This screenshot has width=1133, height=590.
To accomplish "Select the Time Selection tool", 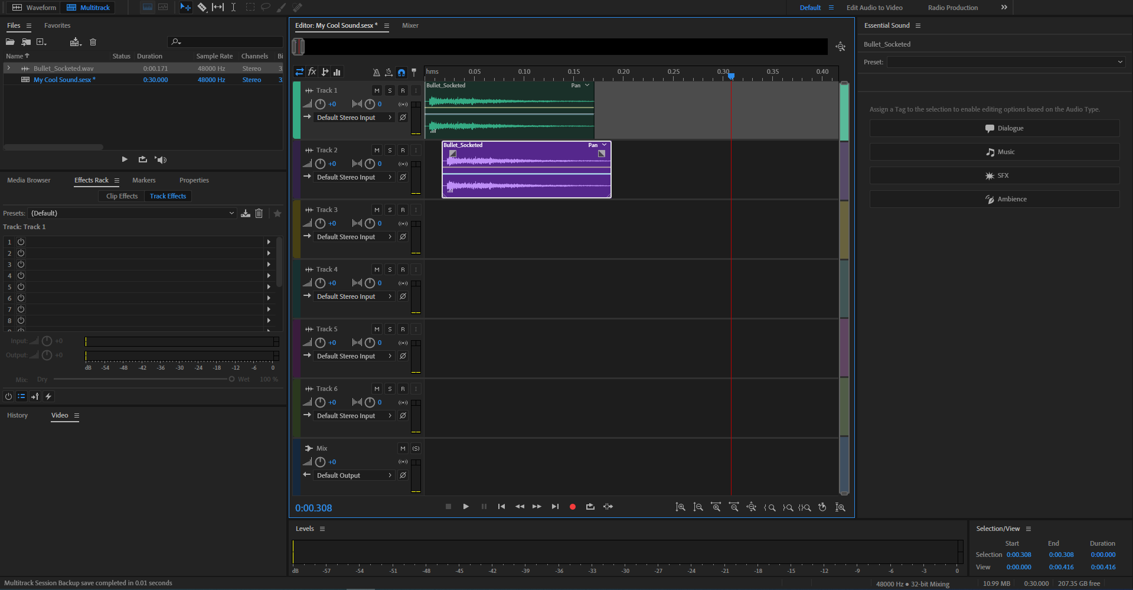I will (x=233, y=7).
